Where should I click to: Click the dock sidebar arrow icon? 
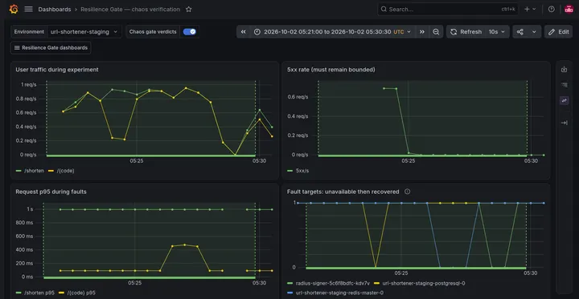click(x=564, y=123)
